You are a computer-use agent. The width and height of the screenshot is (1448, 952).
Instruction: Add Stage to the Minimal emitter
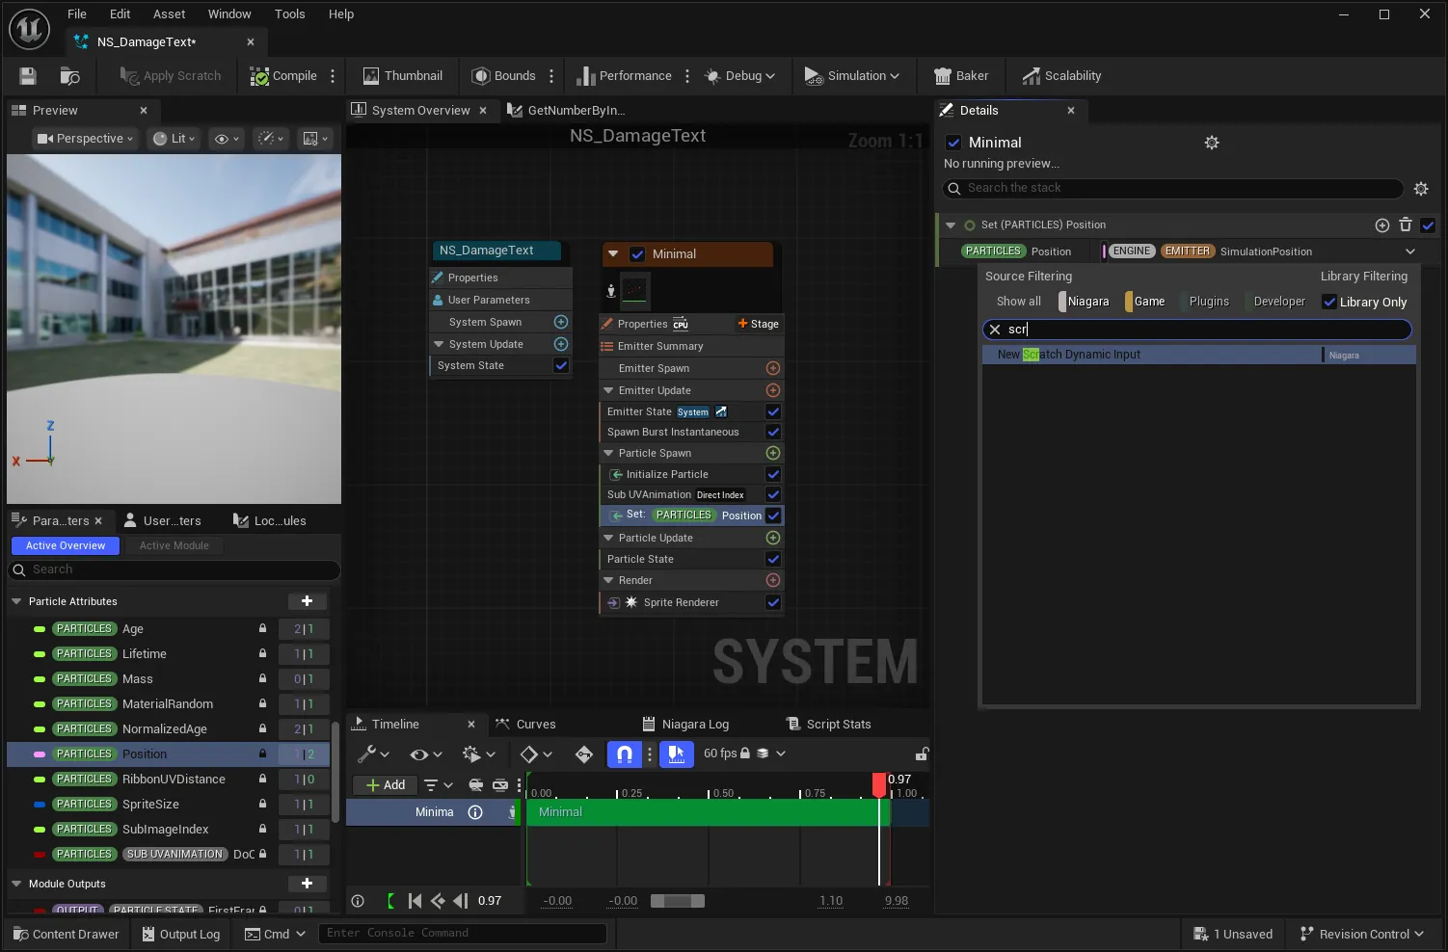pos(758,324)
